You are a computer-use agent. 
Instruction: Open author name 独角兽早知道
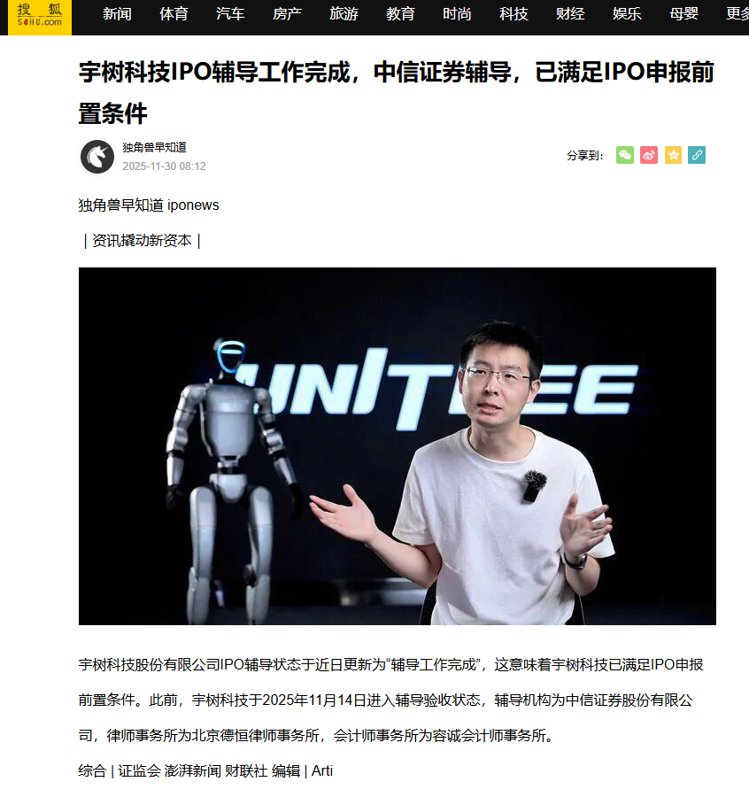tap(154, 147)
